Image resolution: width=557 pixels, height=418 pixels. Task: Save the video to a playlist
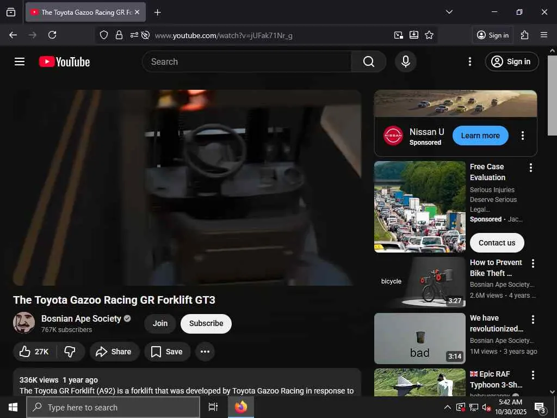click(x=167, y=352)
